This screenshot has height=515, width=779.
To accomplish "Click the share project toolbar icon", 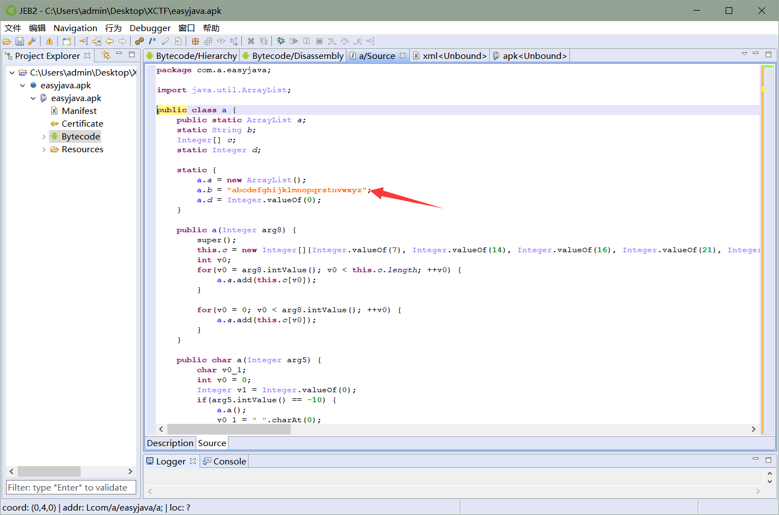I will [x=67, y=41].
